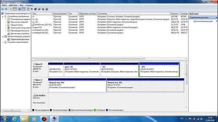Select the Общие папки folder icon
This screenshot has height=122, width=218.
pos(9,25)
